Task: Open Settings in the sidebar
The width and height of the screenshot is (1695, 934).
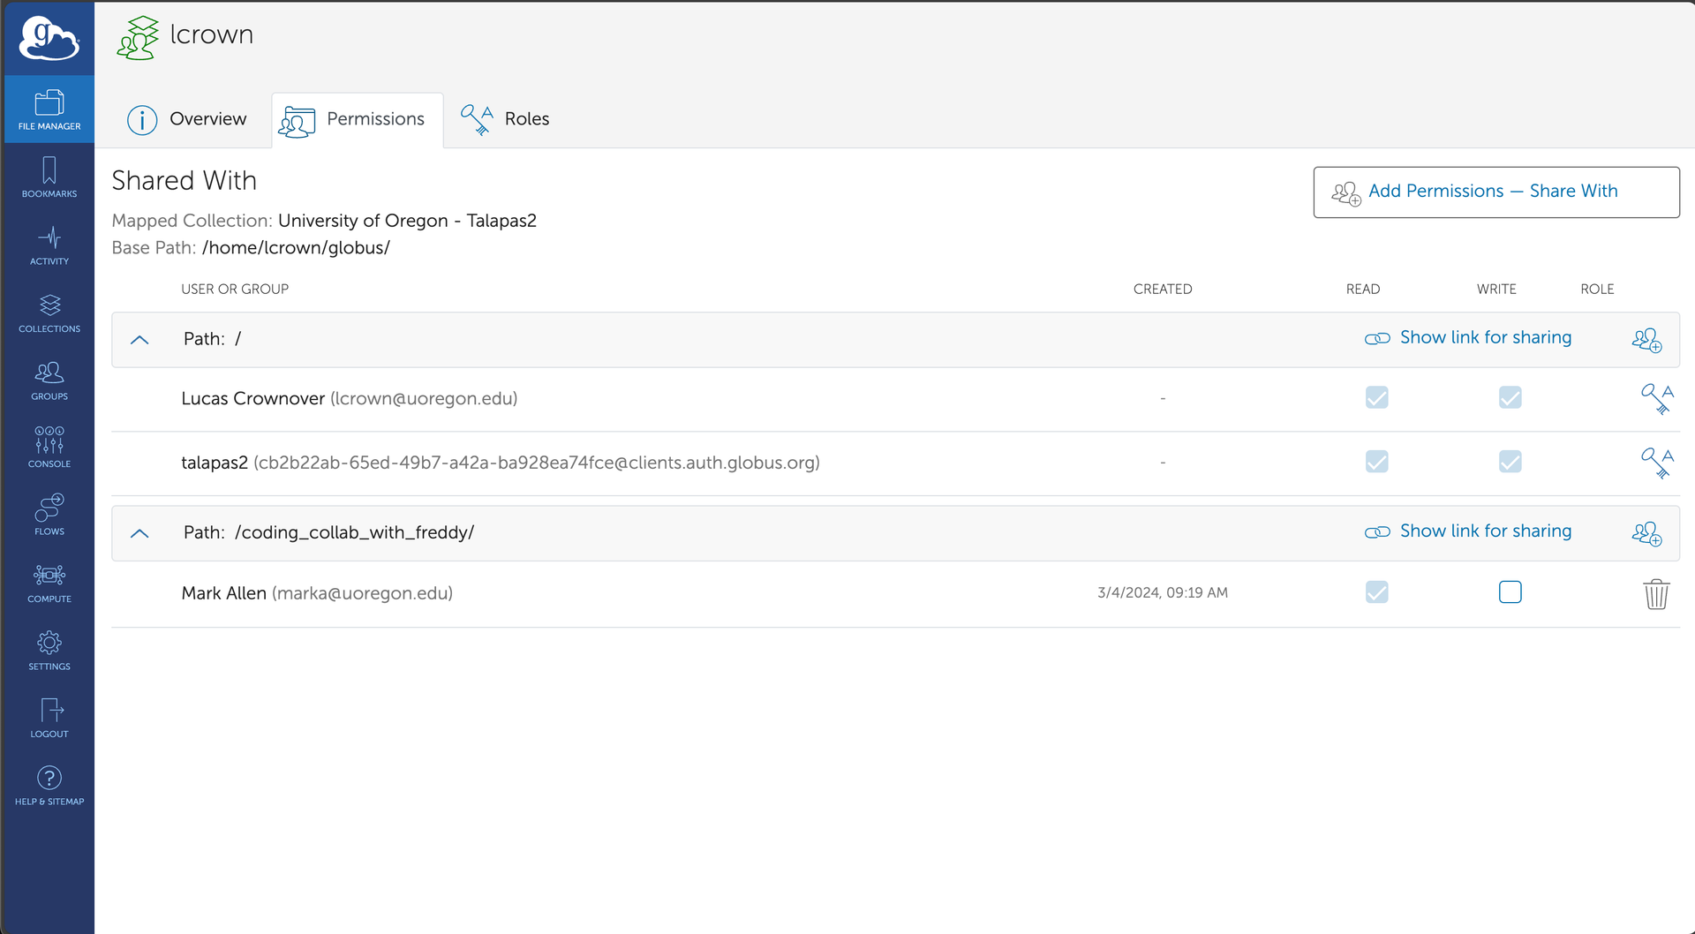Action: click(x=49, y=651)
